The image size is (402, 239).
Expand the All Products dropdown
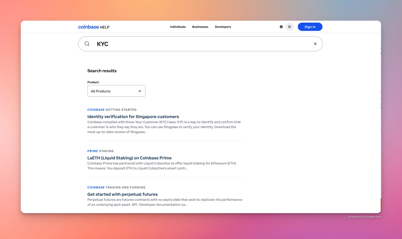[x=116, y=91]
